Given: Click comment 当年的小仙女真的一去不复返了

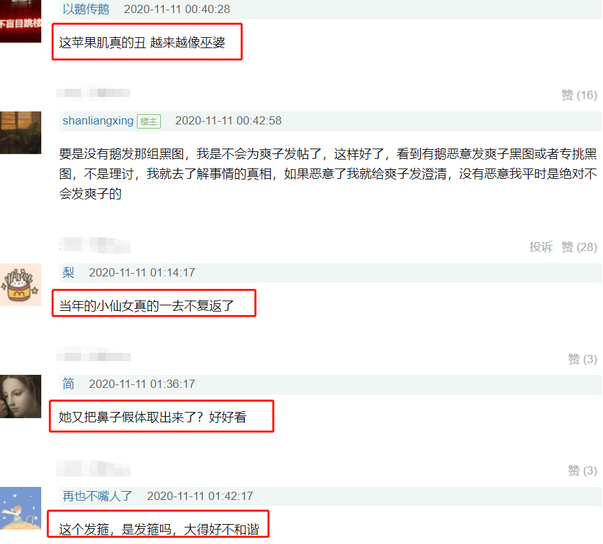Looking at the screenshot, I should coord(146,306).
